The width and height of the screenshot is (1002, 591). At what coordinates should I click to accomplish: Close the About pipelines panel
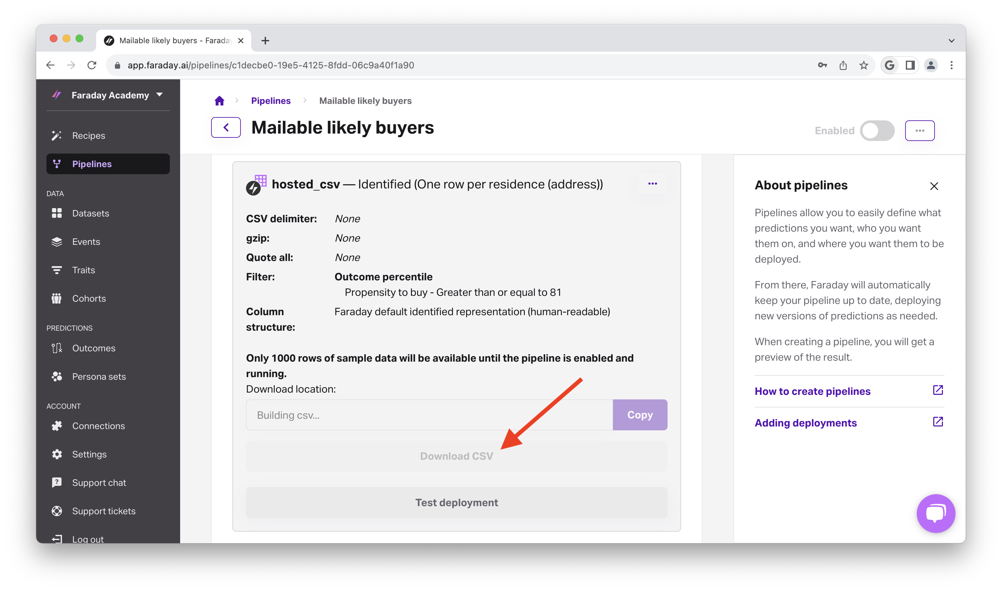tap(934, 186)
